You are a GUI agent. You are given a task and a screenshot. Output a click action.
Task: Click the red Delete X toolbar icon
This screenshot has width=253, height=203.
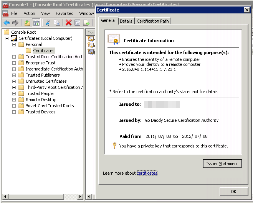coord(68,23)
